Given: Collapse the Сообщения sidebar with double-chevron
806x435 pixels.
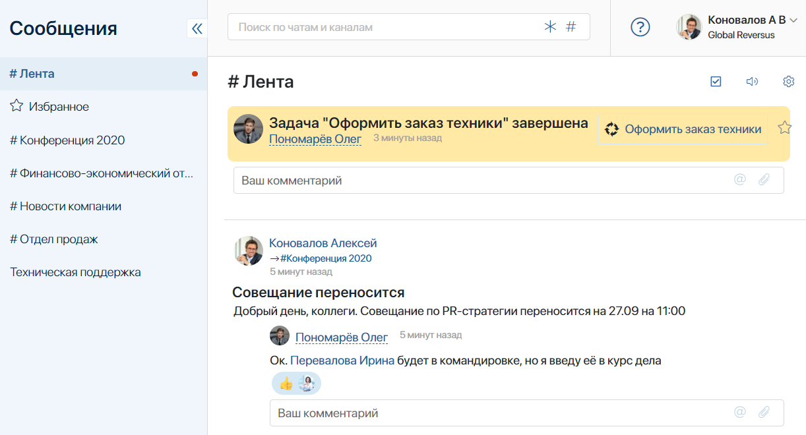Looking at the screenshot, I should tap(197, 28).
